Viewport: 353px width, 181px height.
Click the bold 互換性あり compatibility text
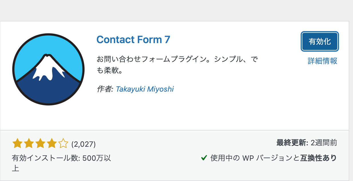tap(318, 158)
